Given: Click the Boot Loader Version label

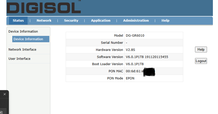Looking at the screenshot, I should [x=108, y=64].
